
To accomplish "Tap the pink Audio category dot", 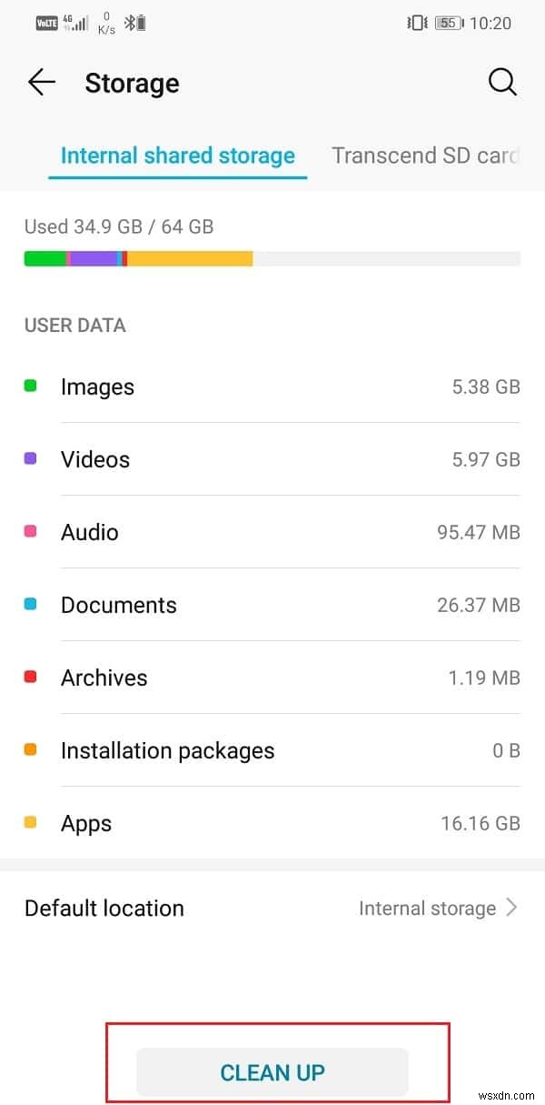I will (30, 531).
